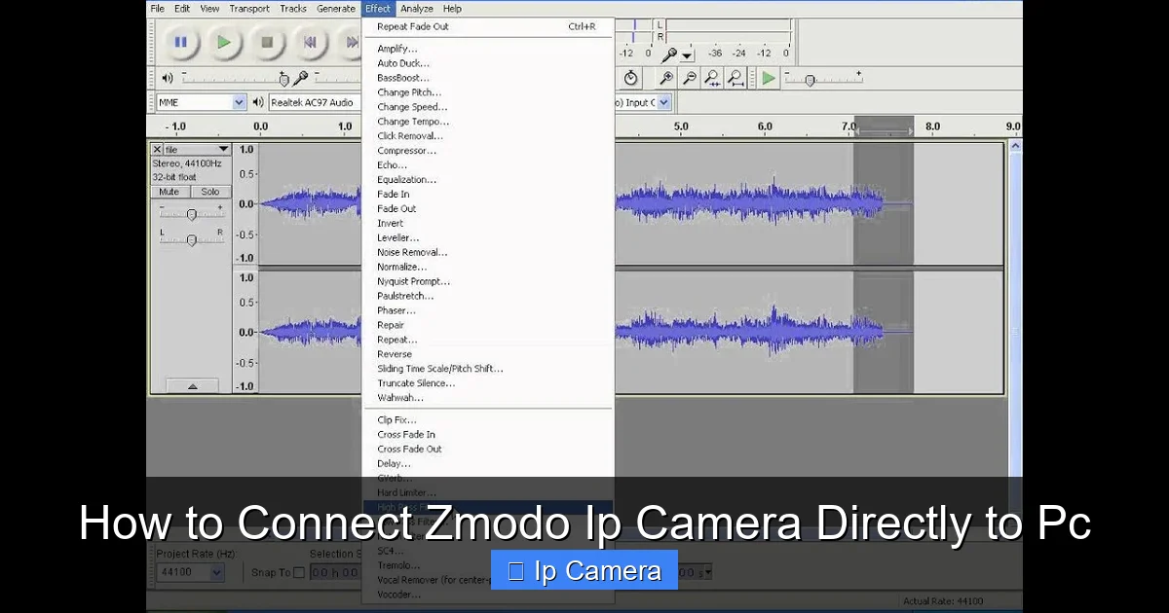
Task: Open the Analyze menu
Action: point(417,9)
